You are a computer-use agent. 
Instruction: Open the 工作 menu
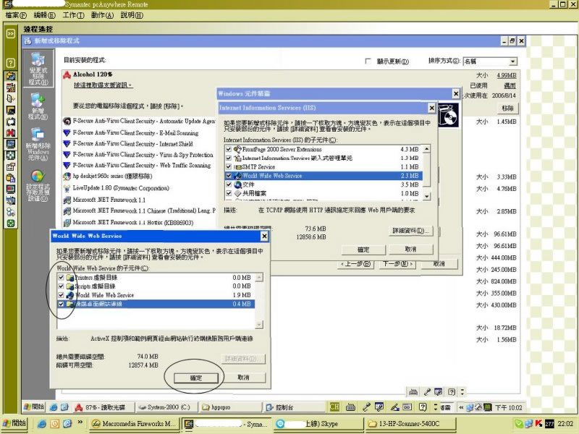point(73,15)
